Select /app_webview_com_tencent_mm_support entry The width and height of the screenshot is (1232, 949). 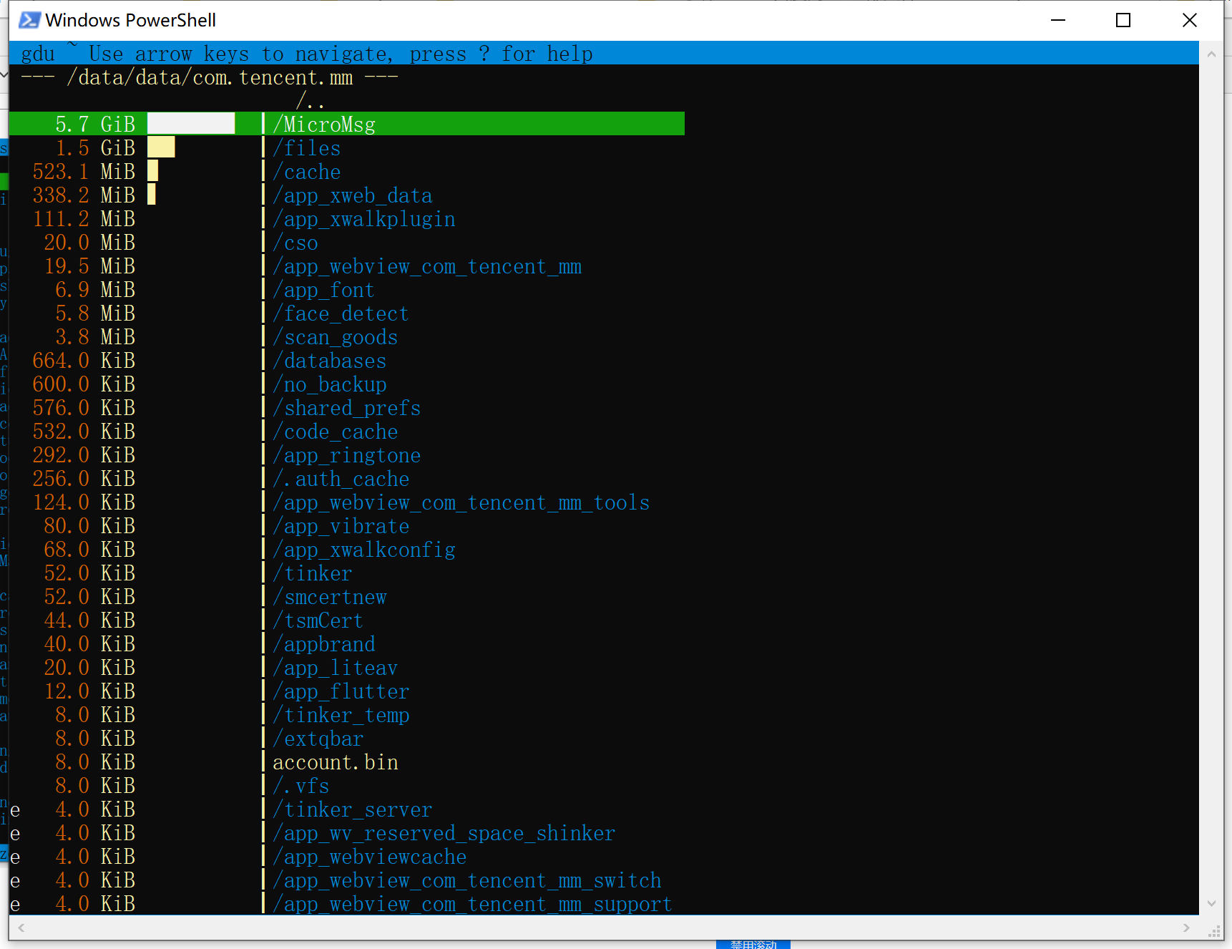[x=472, y=904]
